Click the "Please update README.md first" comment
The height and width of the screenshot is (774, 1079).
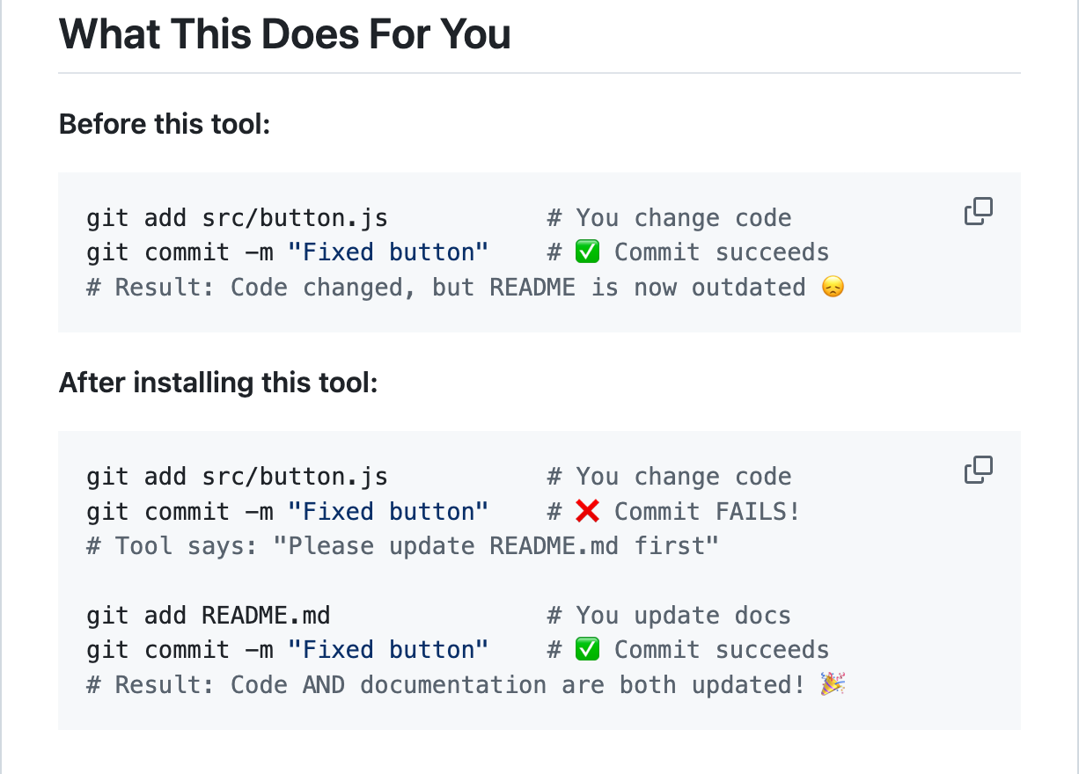(x=495, y=546)
